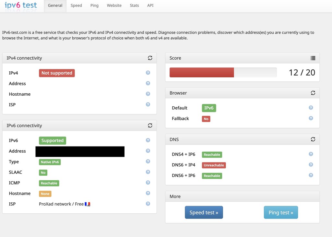This screenshot has height=237, width=332.
Task: Select the API tab
Action: point(150,6)
